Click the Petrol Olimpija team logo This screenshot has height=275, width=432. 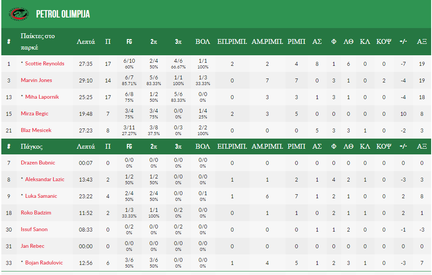[18, 13]
